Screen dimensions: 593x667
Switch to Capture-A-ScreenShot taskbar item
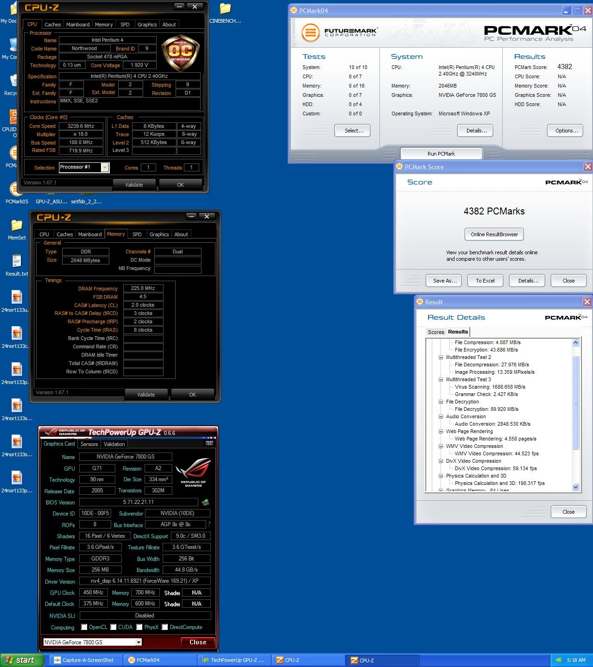coord(86,660)
